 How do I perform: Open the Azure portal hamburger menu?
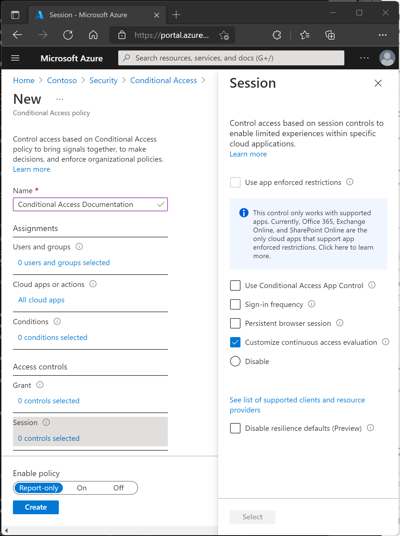(15, 58)
